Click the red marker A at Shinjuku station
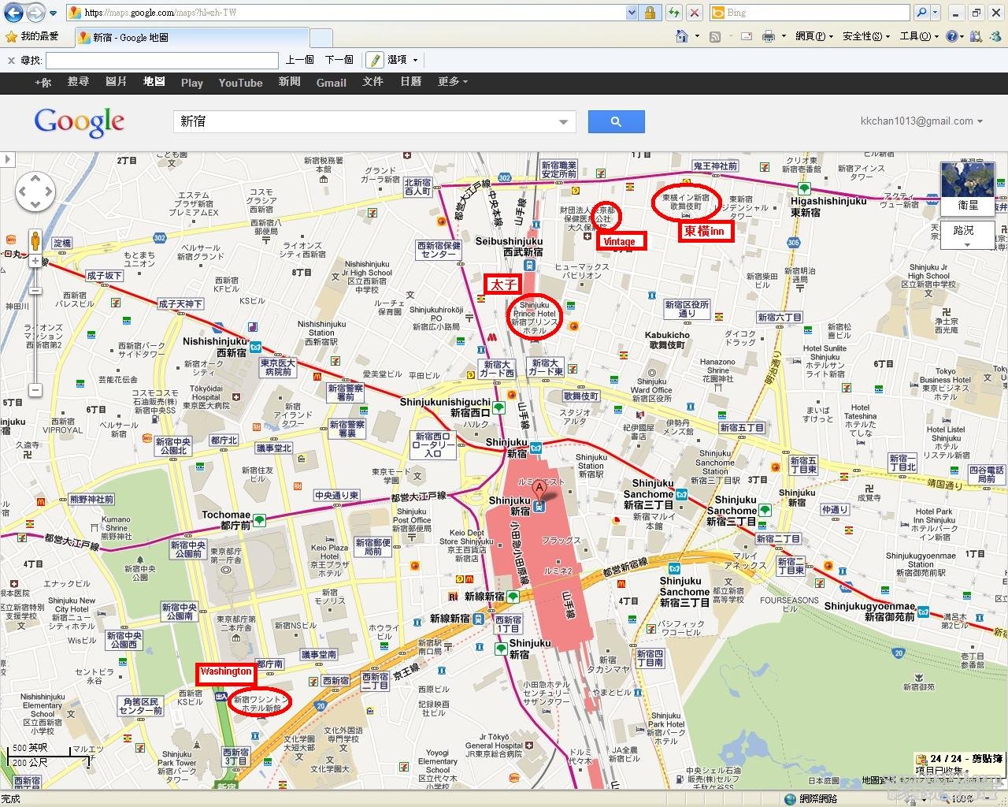 (539, 489)
